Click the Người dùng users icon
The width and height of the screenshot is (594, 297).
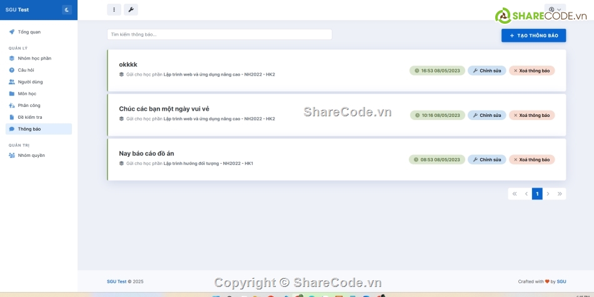click(12, 82)
